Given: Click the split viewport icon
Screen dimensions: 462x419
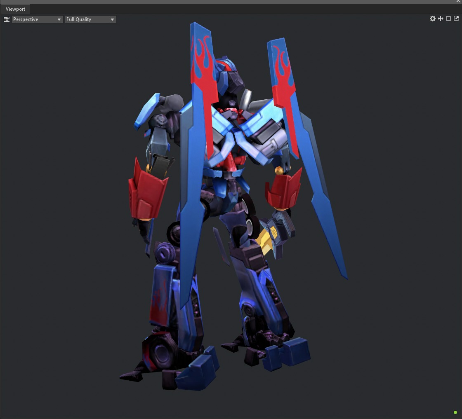Looking at the screenshot, I should 441,19.
